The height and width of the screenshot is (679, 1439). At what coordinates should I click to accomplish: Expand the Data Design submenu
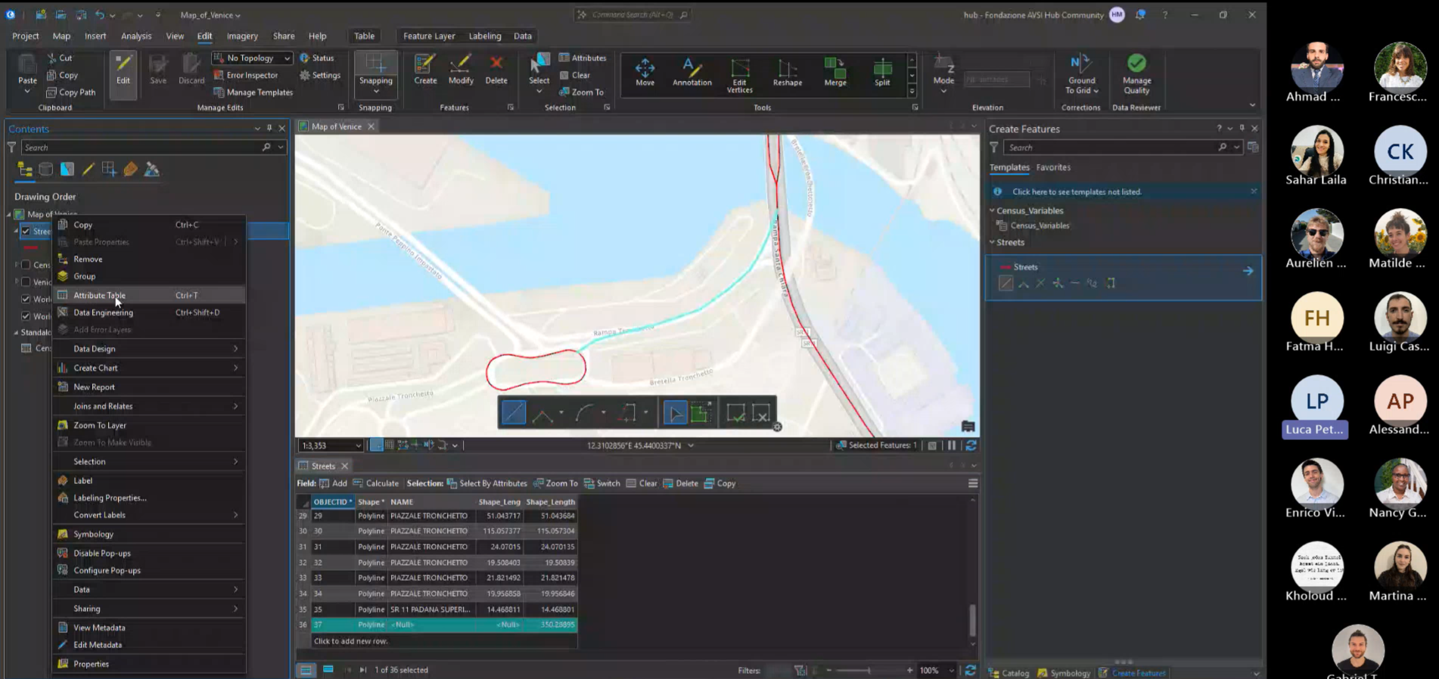coord(149,349)
